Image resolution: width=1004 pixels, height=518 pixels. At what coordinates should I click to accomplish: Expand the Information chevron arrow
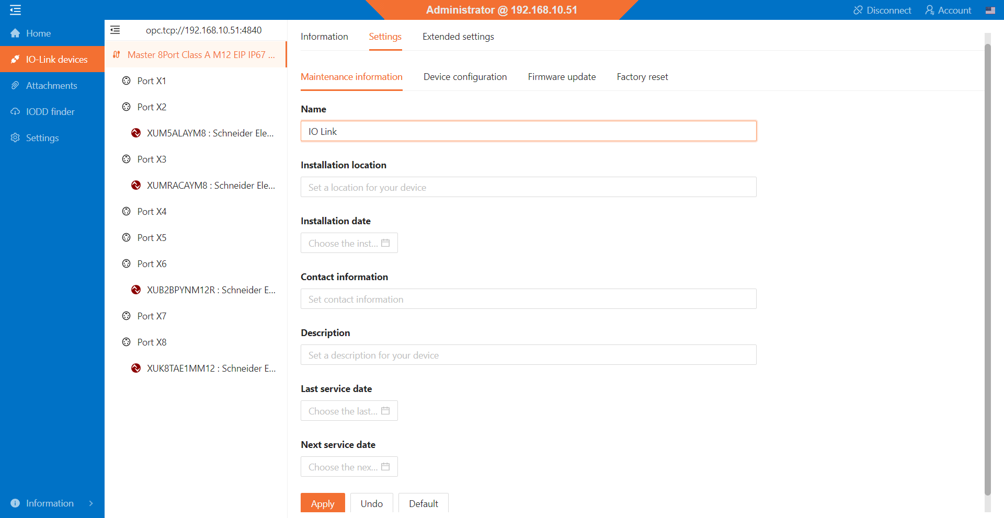[91, 503]
